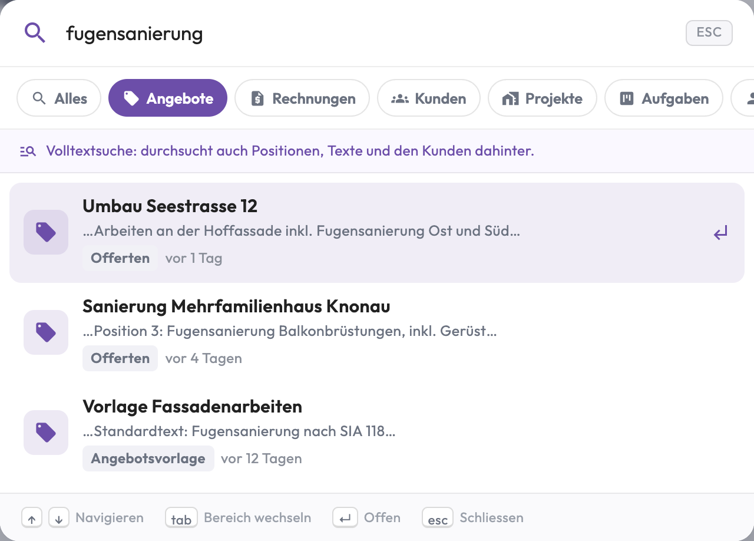This screenshot has height=541, width=754.
Task: Select the Alles filter tab
Action: (x=59, y=98)
